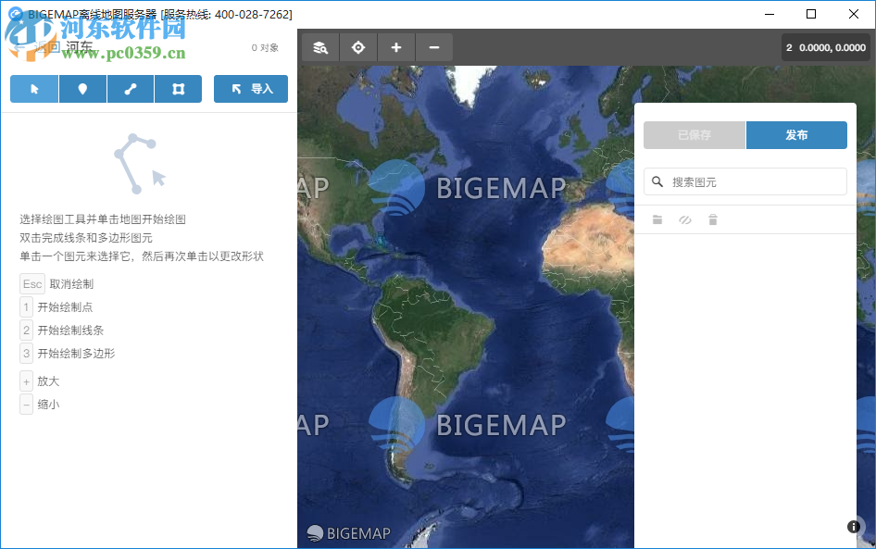Viewport: 876px width, 549px height.
Task: Click the 河东 label near the top left
Action: click(78, 45)
